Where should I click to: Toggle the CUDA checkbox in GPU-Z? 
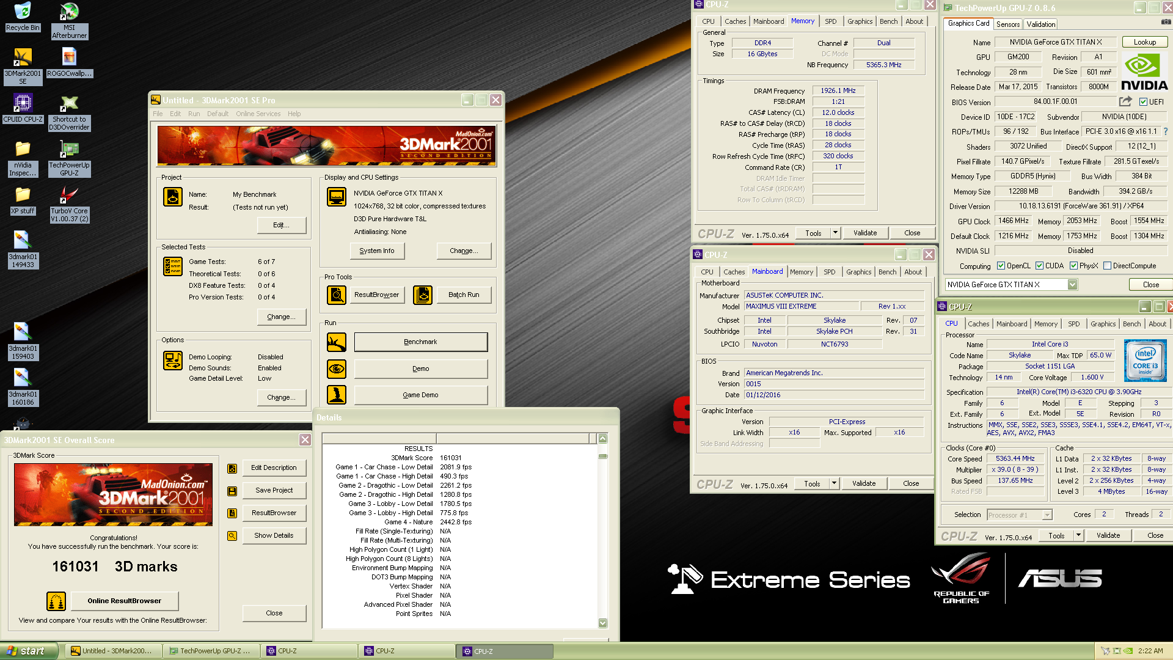1039,266
